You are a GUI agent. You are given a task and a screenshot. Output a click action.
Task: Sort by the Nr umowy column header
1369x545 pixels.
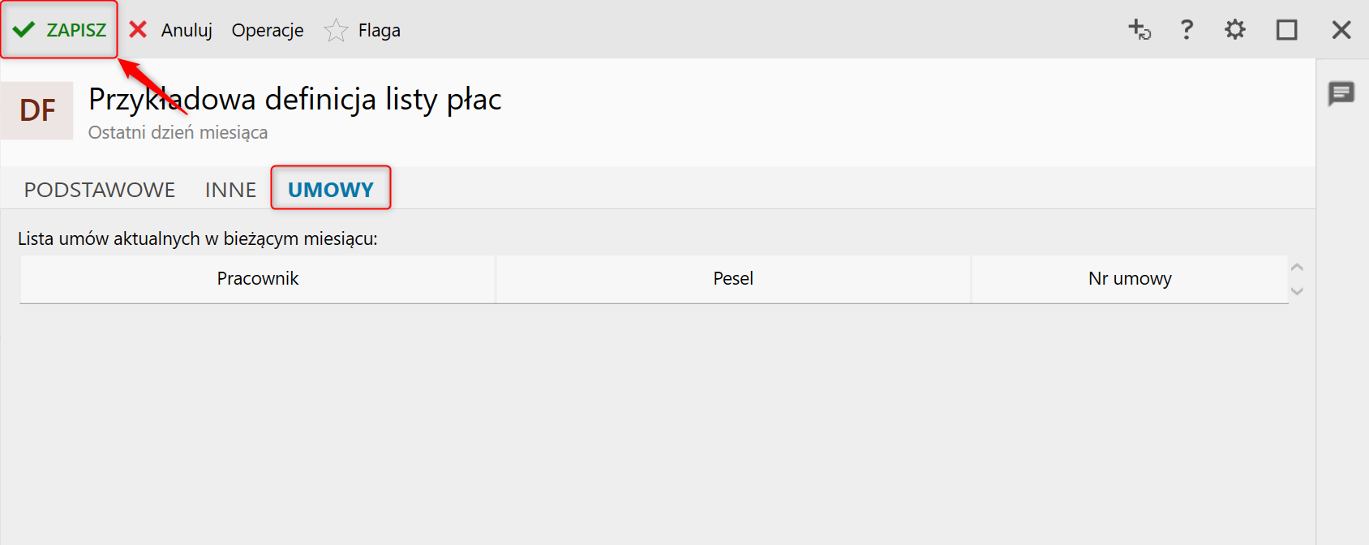(1130, 279)
